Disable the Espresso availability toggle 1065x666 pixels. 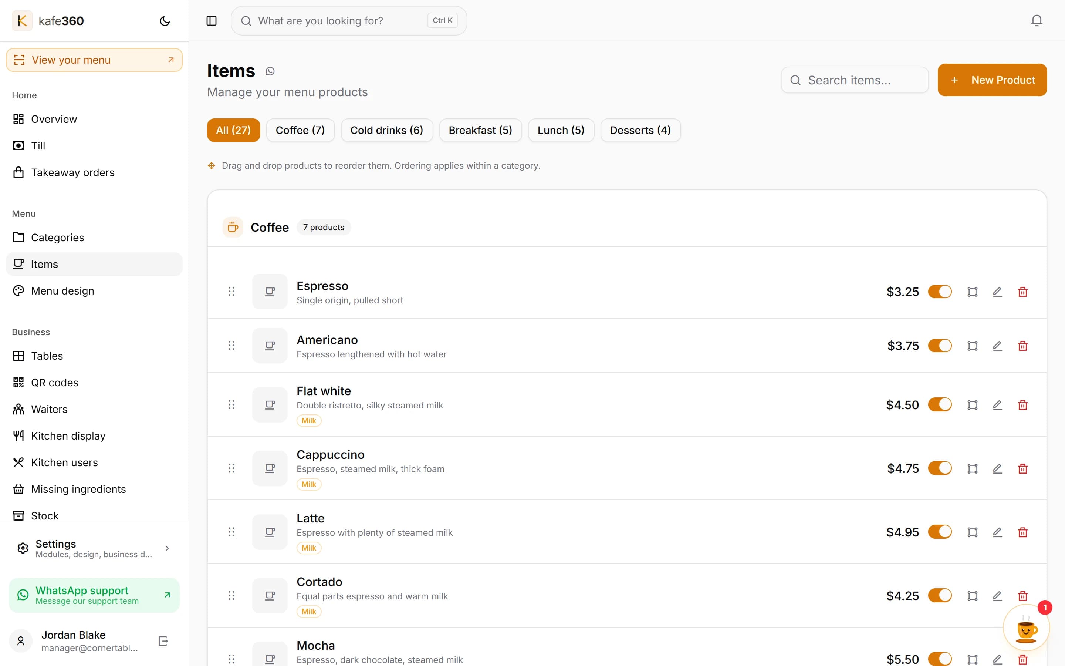[940, 292]
